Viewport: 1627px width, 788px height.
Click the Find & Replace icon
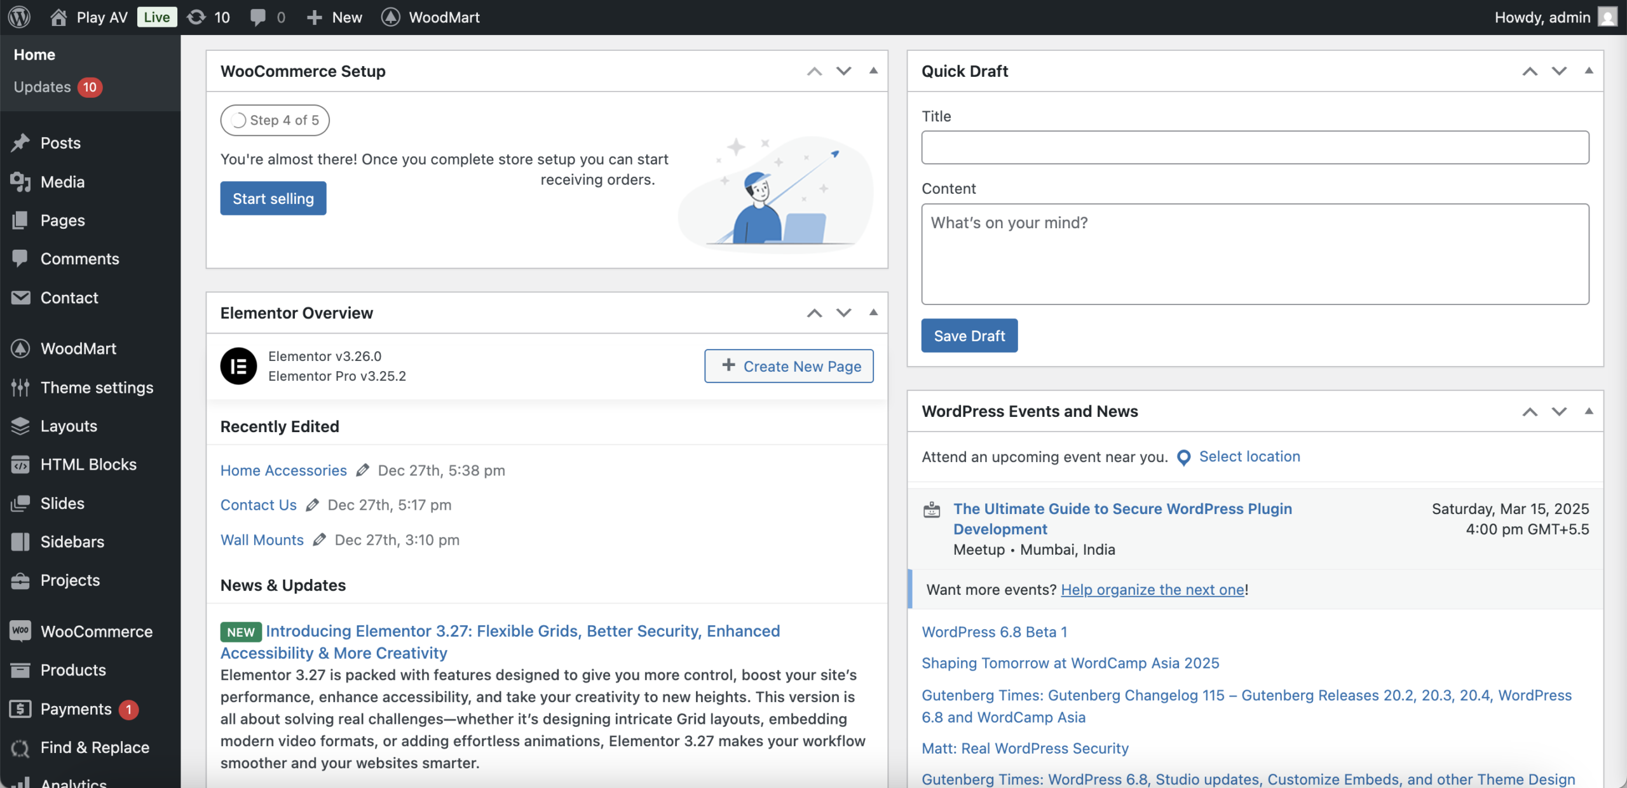click(x=20, y=748)
